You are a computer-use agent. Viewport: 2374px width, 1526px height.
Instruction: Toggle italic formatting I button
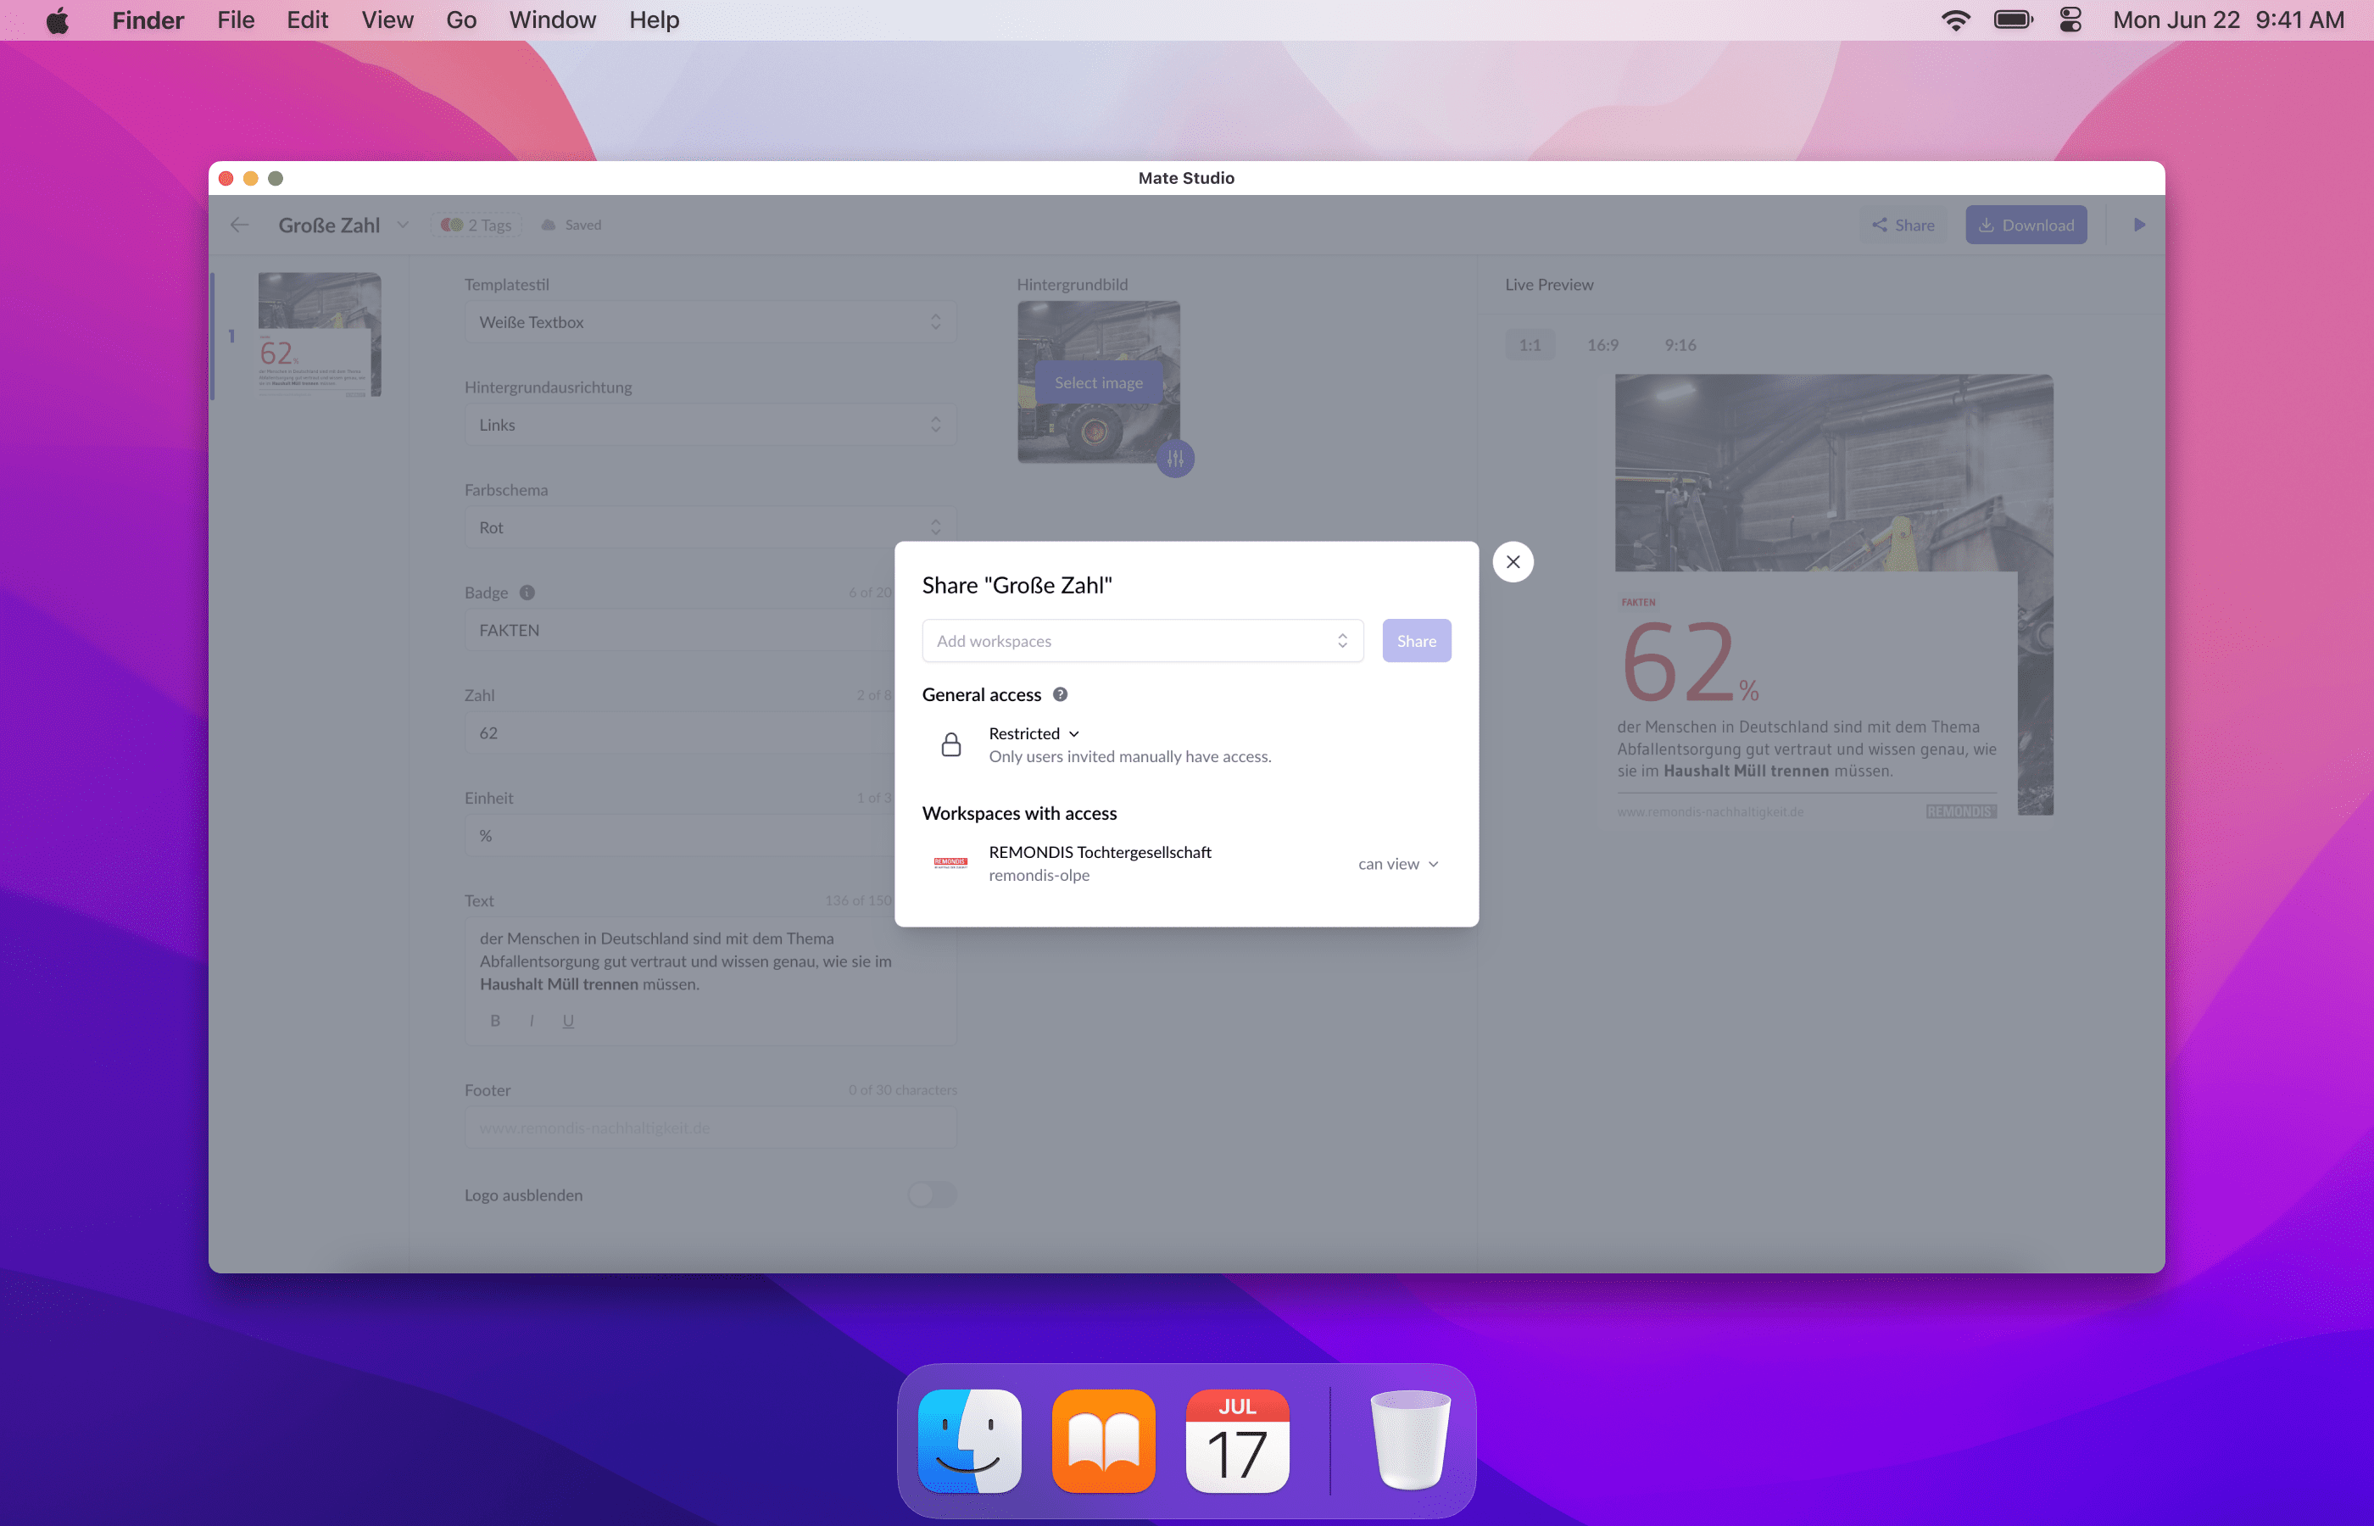532,1021
